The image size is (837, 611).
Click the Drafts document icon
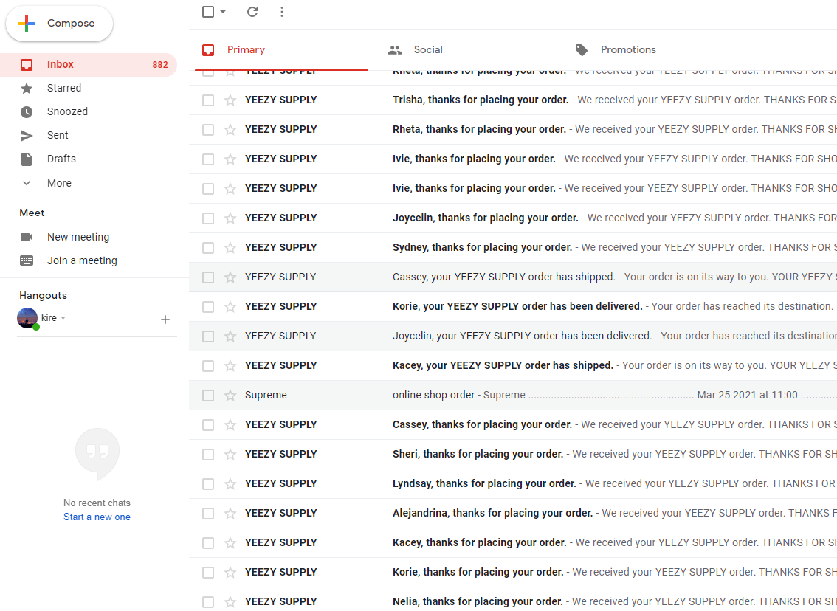coord(26,159)
